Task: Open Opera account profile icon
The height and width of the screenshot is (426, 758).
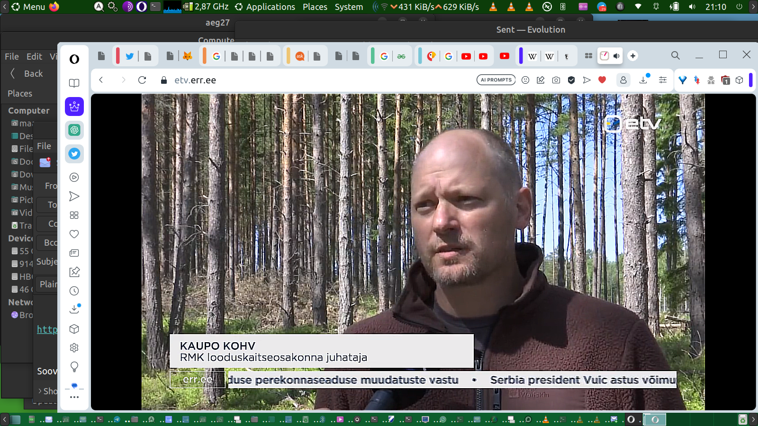Action: pyautogui.click(x=623, y=80)
